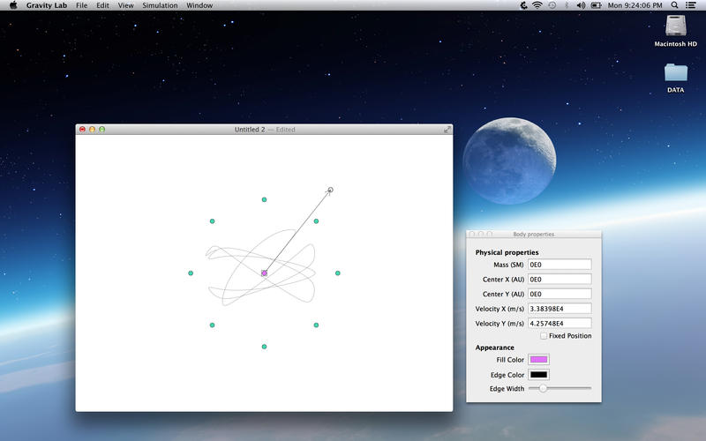Image resolution: width=706 pixels, height=441 pixels.
Task: Toggle full screen for Untitled 2 window
Action: tap(447, 130)
